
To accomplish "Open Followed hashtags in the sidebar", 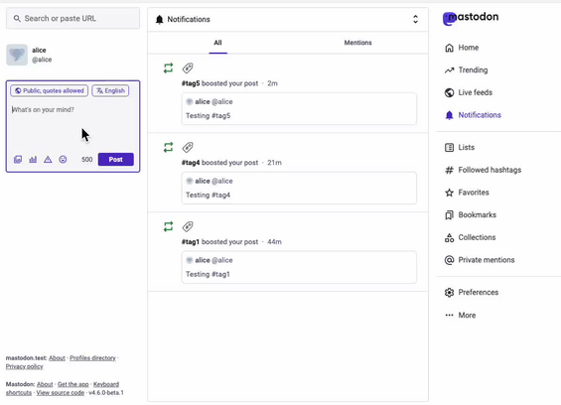I will pyautogui.click(x=483, y=170).
